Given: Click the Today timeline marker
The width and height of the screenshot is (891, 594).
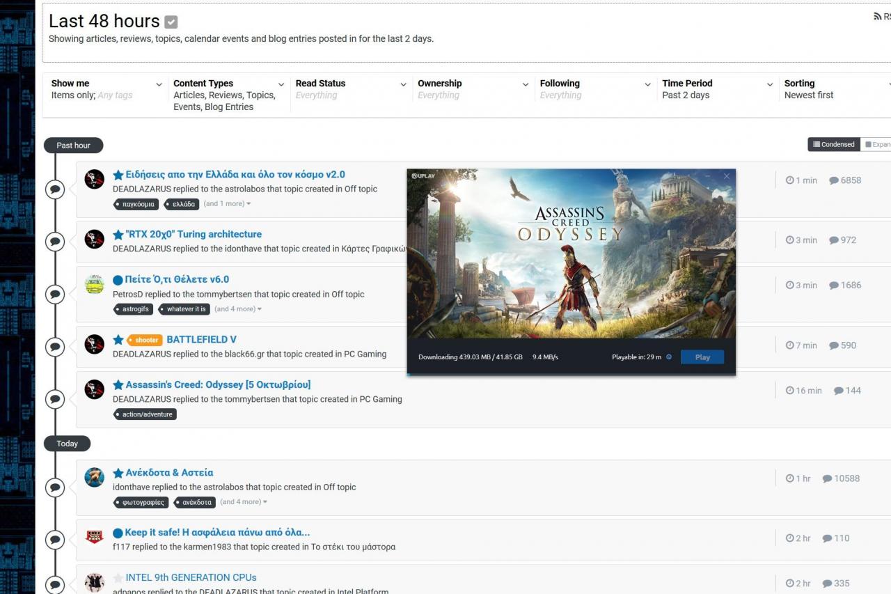Looking at the screenshot, I should 67,444.
